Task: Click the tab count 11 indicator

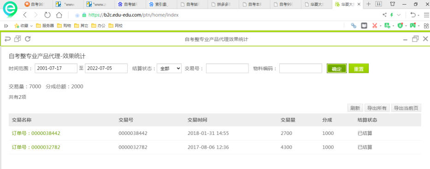Action: click(378, 4)
